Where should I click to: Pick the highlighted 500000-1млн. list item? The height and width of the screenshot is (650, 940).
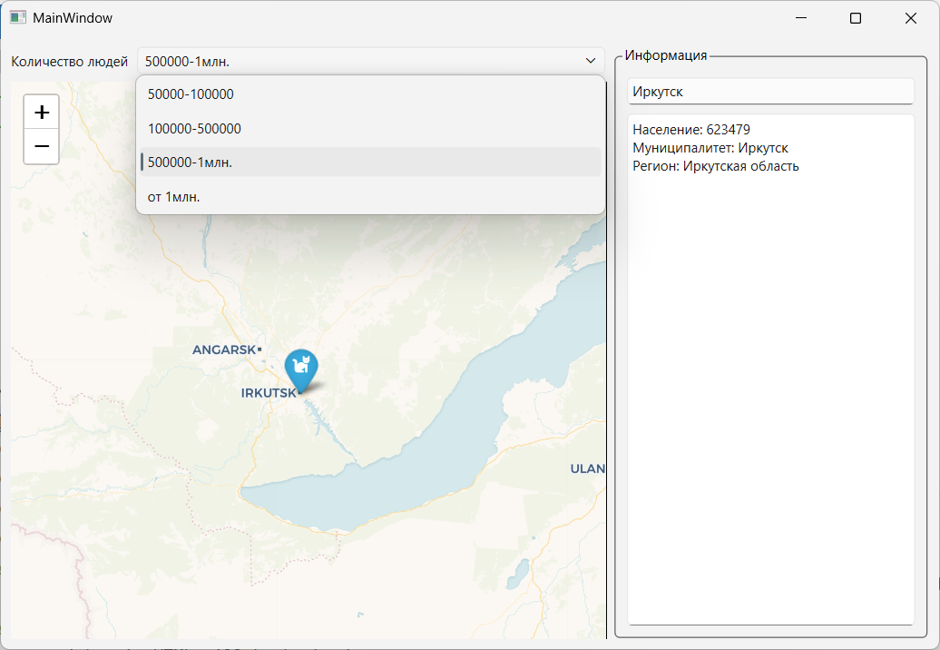[190, 162]
